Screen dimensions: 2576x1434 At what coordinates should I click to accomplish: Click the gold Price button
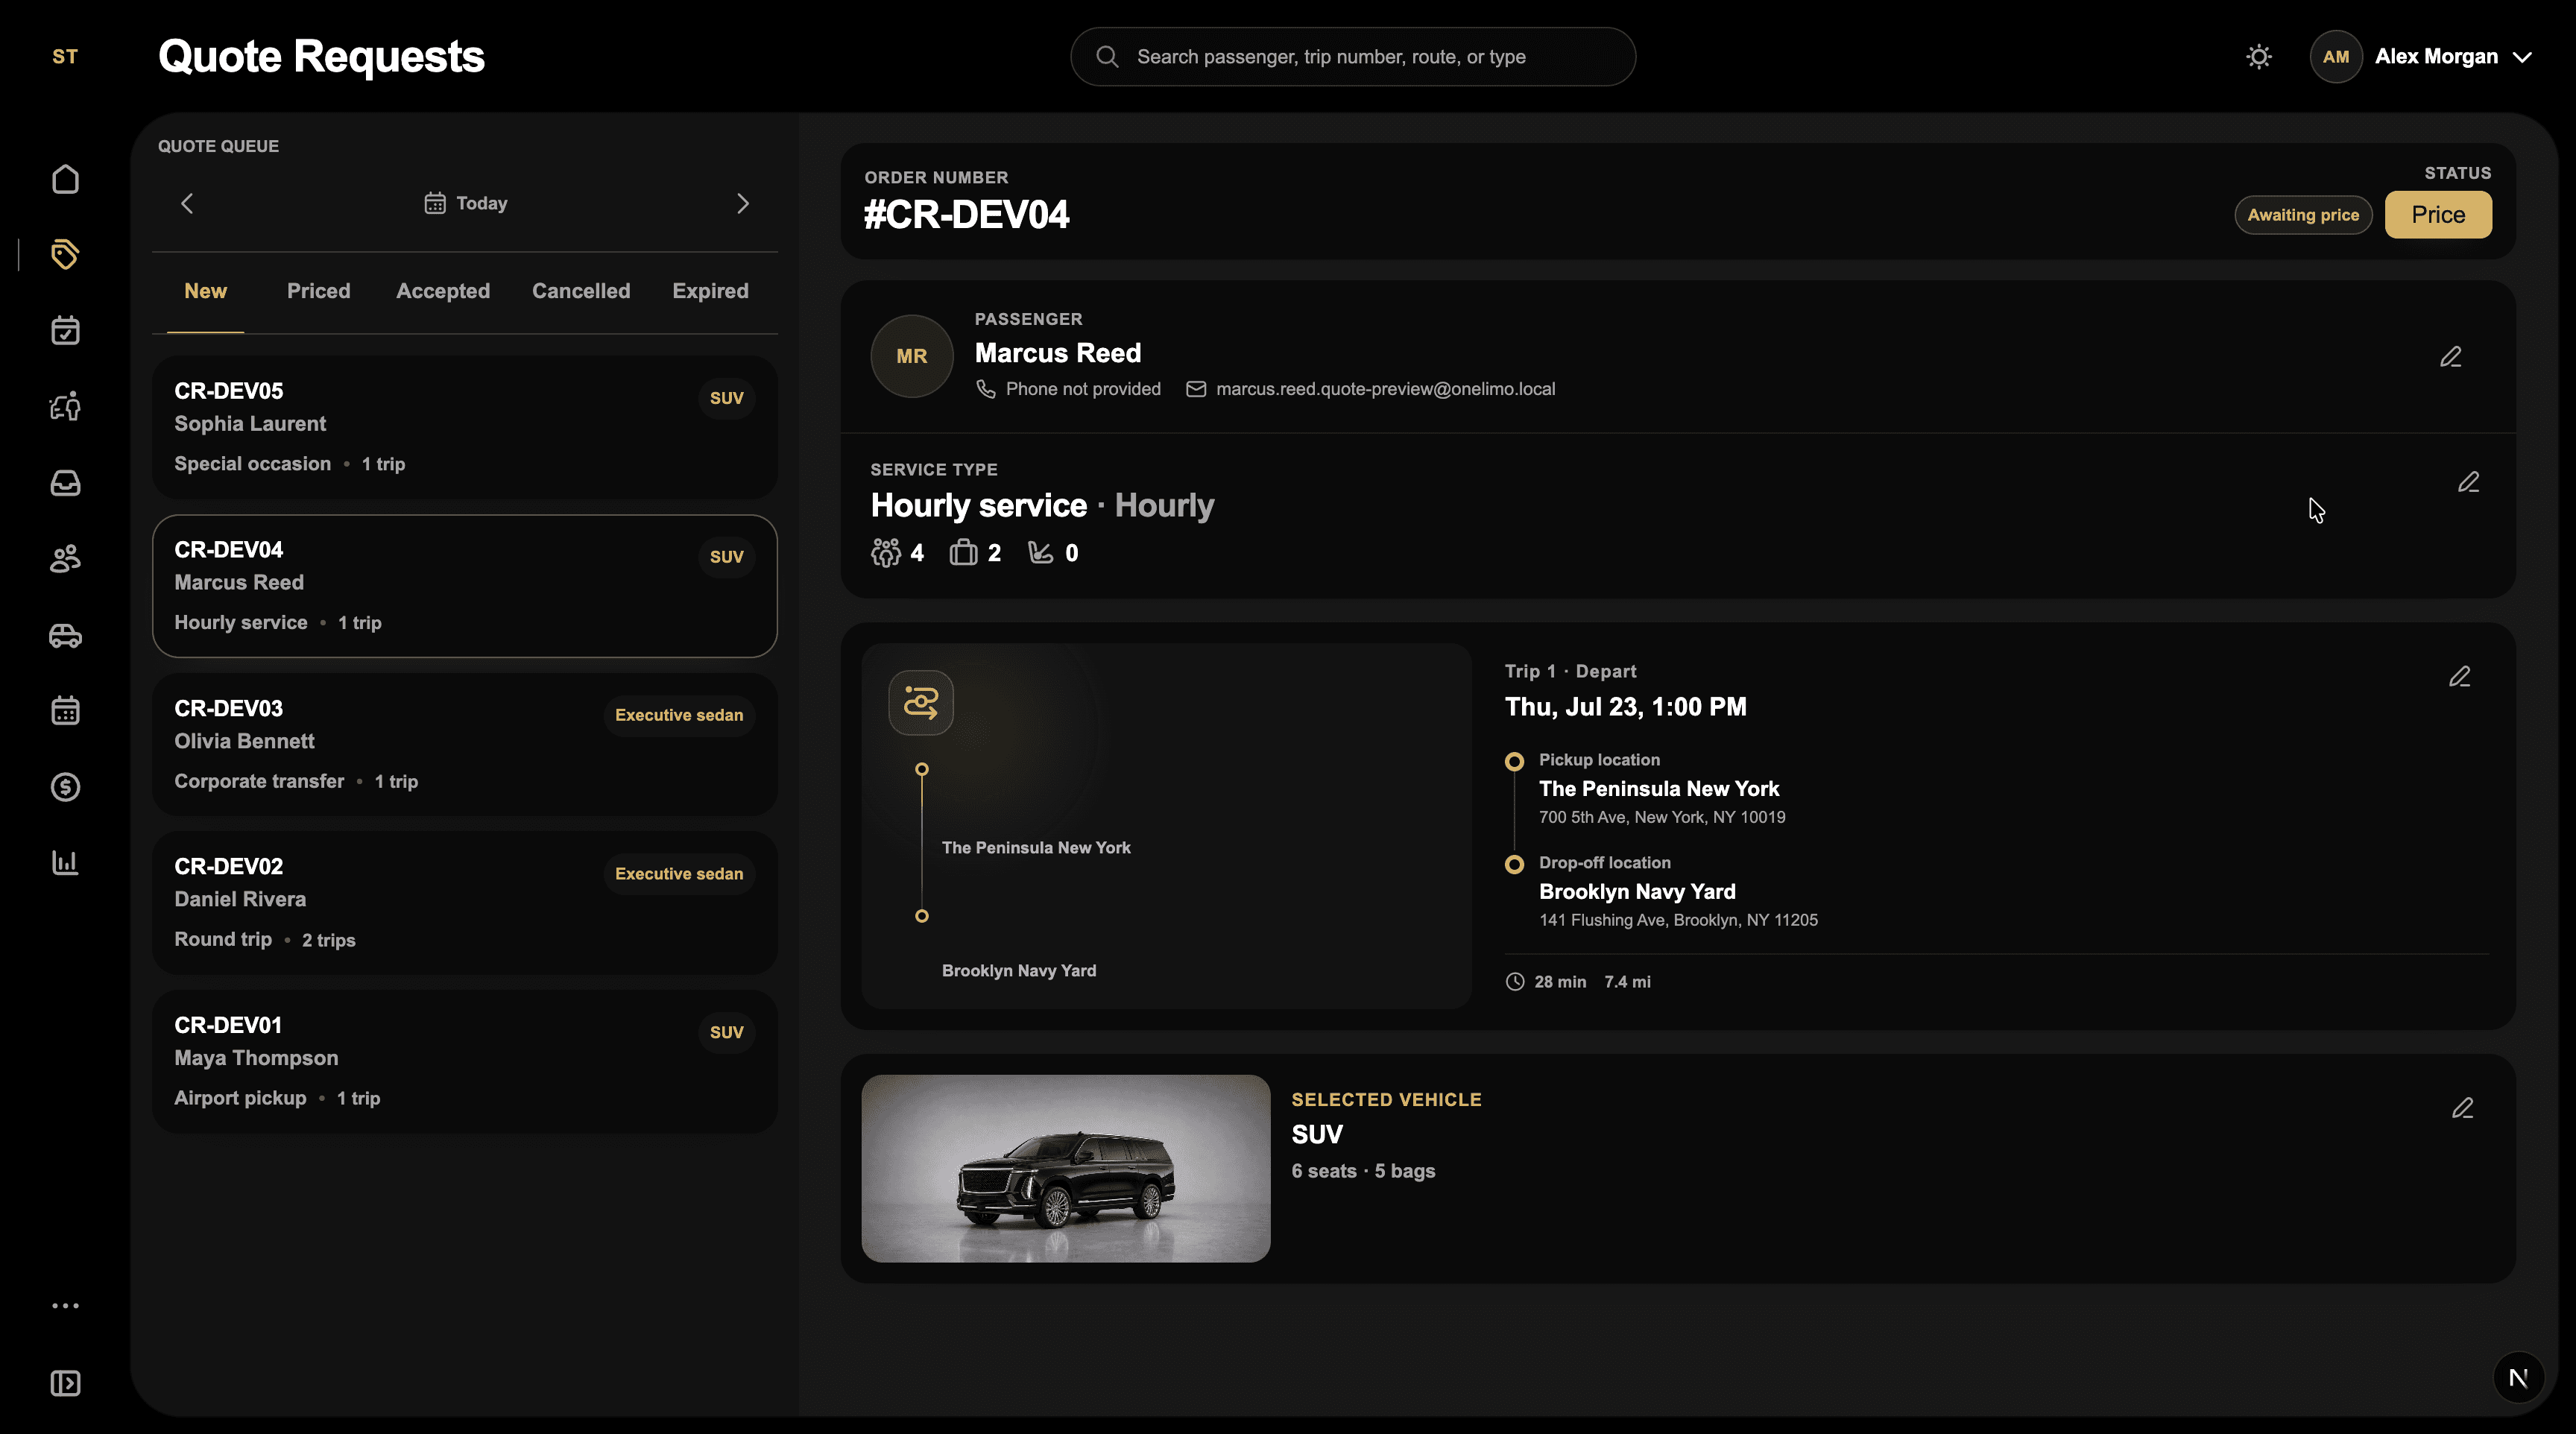point(2438,215)
